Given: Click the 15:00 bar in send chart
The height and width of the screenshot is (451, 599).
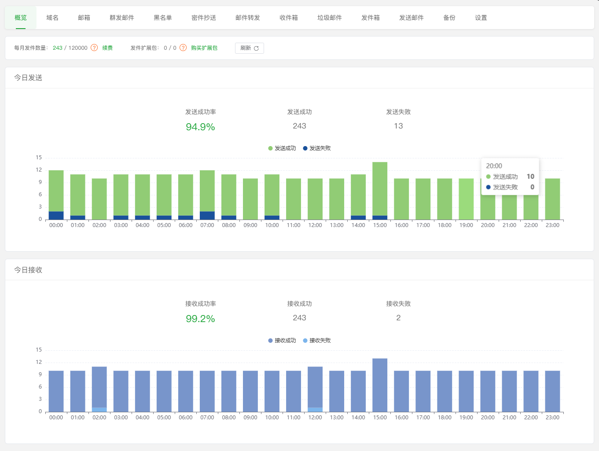Looking at the screenshot, I should [x=380, y=189].
